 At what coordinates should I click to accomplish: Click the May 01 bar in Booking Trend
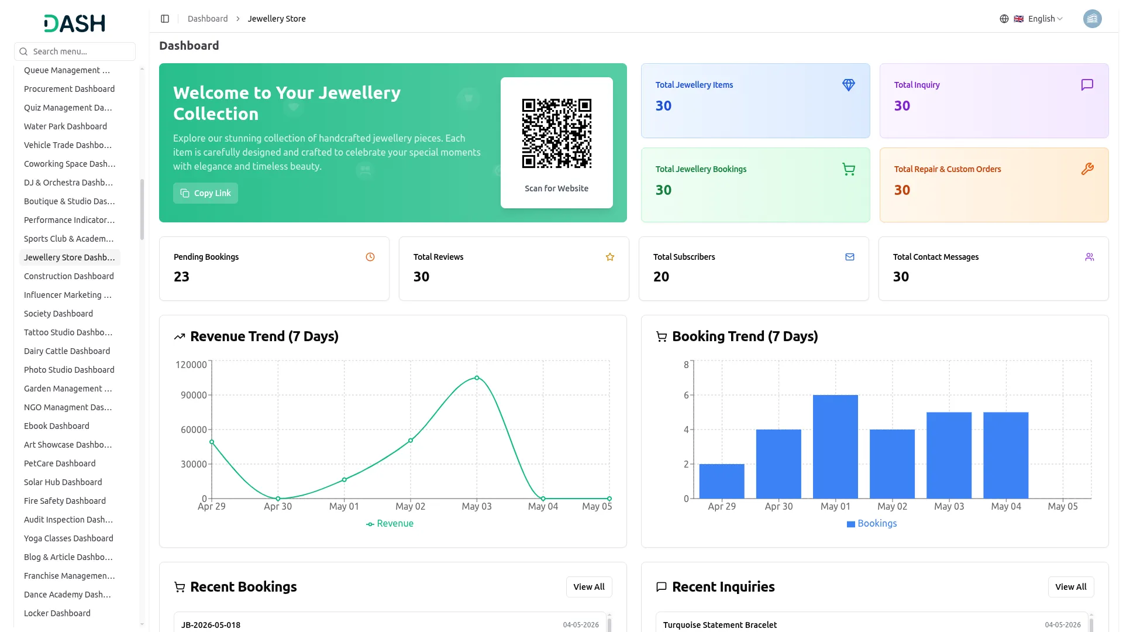835,446
